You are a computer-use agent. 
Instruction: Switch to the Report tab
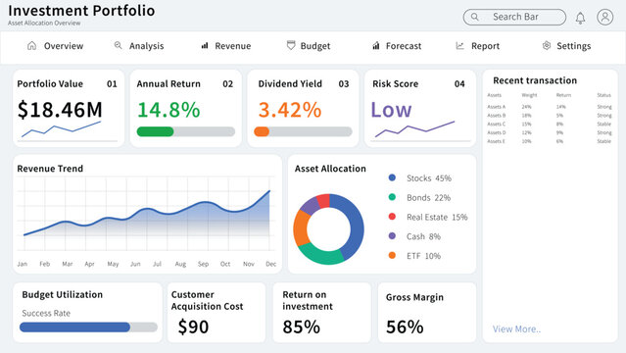[x=477, y=45]
